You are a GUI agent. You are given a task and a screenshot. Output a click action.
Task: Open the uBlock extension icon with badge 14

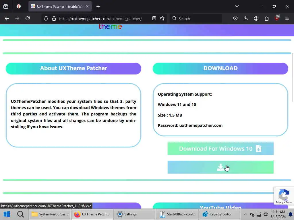(277, 18)
